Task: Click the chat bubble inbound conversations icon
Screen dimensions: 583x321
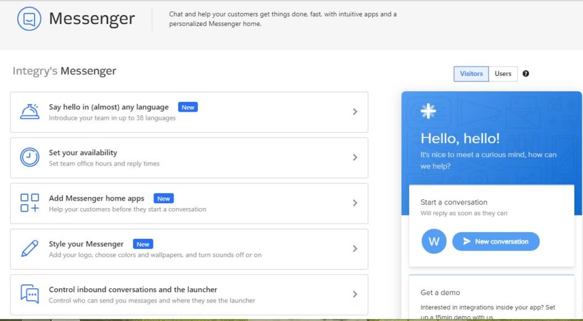Action: (x=30, y=294)
